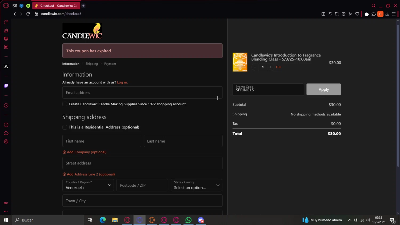This screenshot has height=225, width=400.
Task: Select Information checkout step
Action: tap(71, 64)
